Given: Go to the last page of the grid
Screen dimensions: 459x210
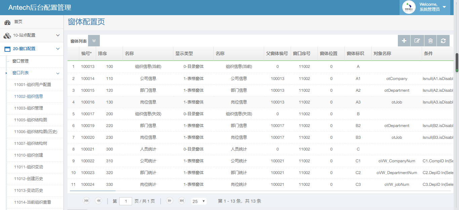Looking at the screenshot, I should coord(182,201).
